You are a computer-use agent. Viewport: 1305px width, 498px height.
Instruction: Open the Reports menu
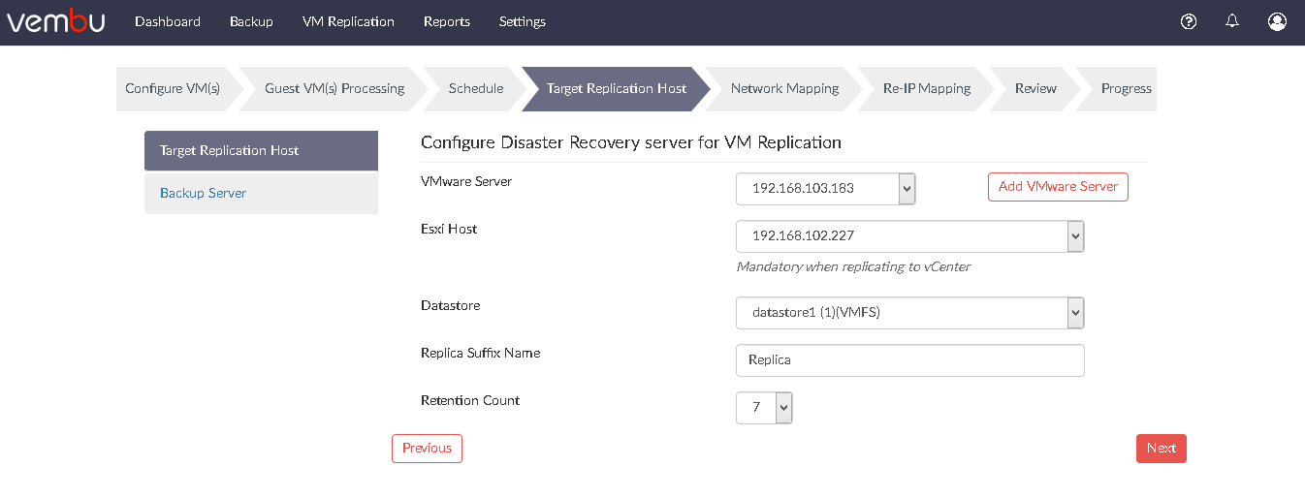coord(447,21)
